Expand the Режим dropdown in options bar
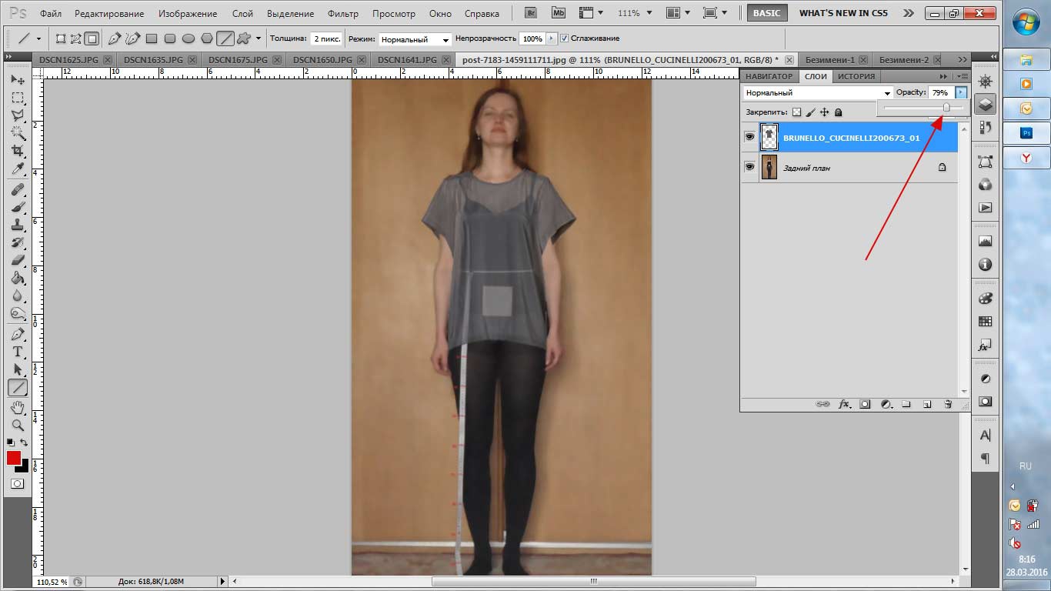Screen dimensions: 1051x591 point(415,38)
